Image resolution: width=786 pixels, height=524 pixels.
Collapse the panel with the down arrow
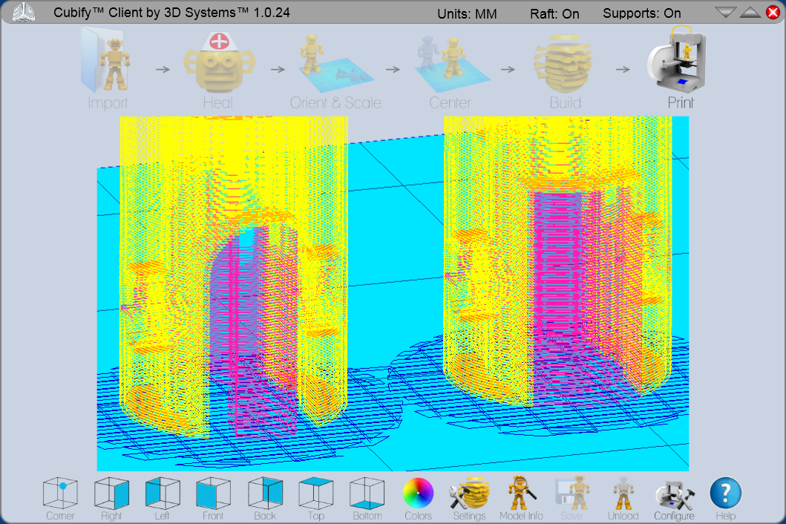pyautogui.click(x=724, y=11)
